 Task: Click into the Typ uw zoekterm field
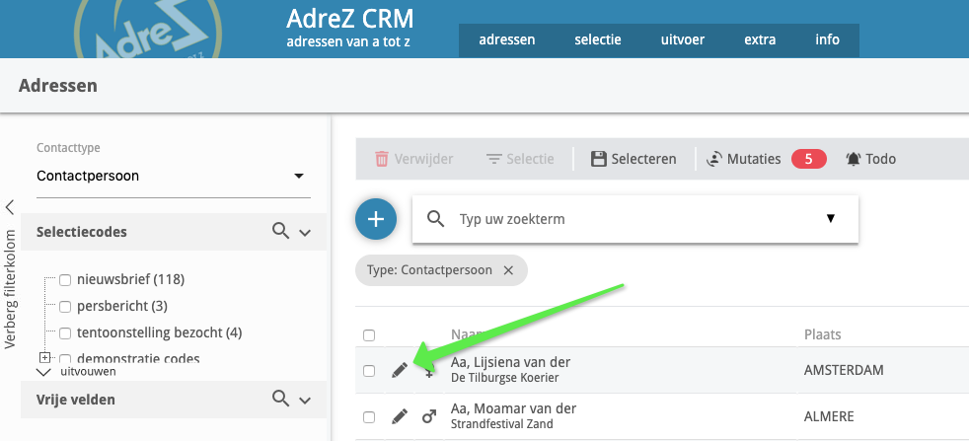pos(632,219)
